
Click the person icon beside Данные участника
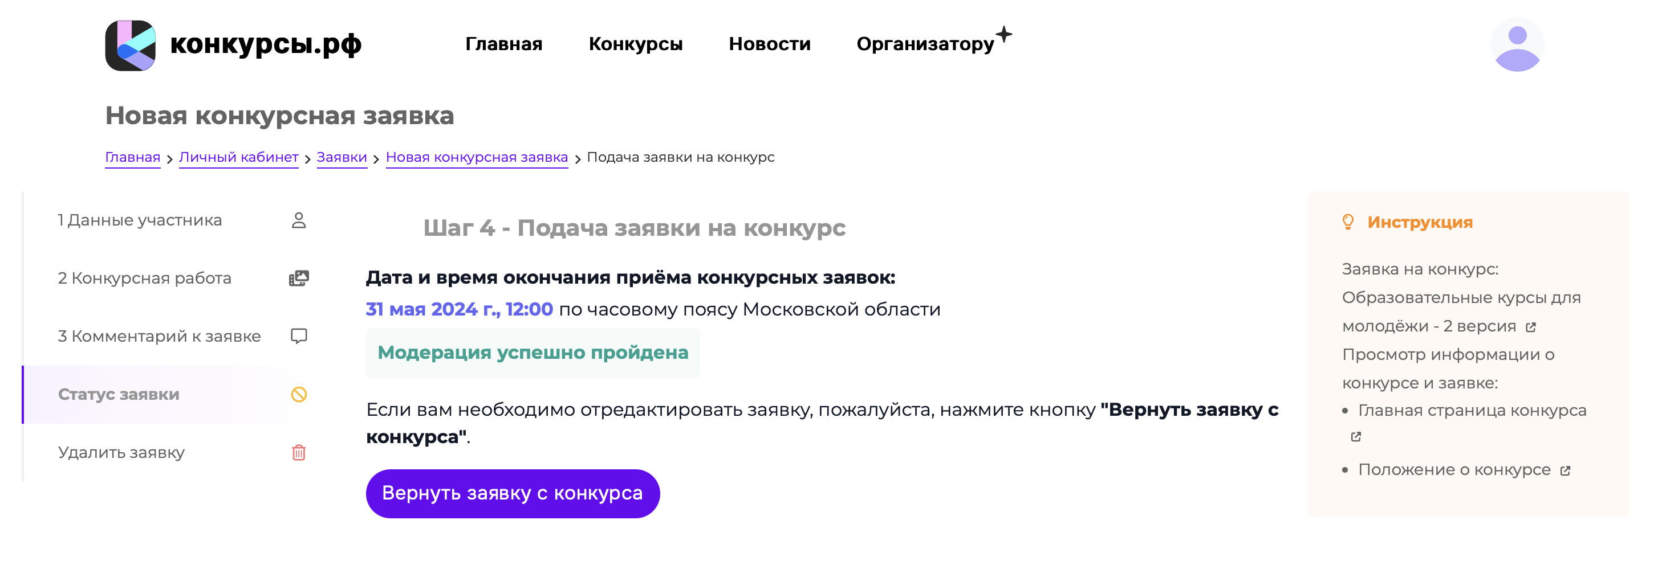299,220
